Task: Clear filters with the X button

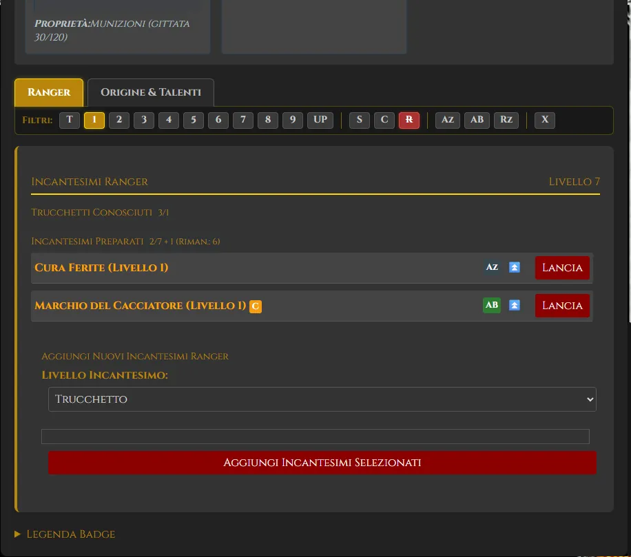Action: click(545, 120)
